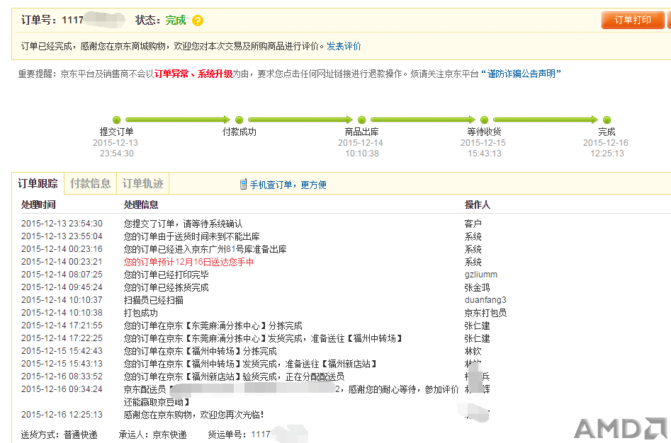Select the 处理信息 column header
The width and height of the screenshot is (671, 443).
point(141,205)
